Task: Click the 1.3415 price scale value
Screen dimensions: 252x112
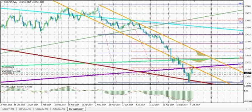Action: [x=248, y=35]
